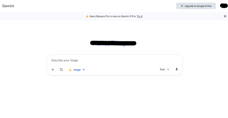Click the sparkle icon on the Upgrade button

tap(182, 6)
